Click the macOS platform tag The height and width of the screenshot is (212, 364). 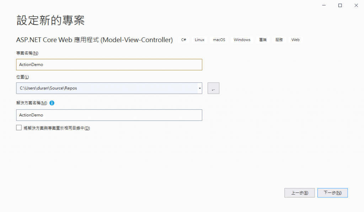(x=219, y=40)
